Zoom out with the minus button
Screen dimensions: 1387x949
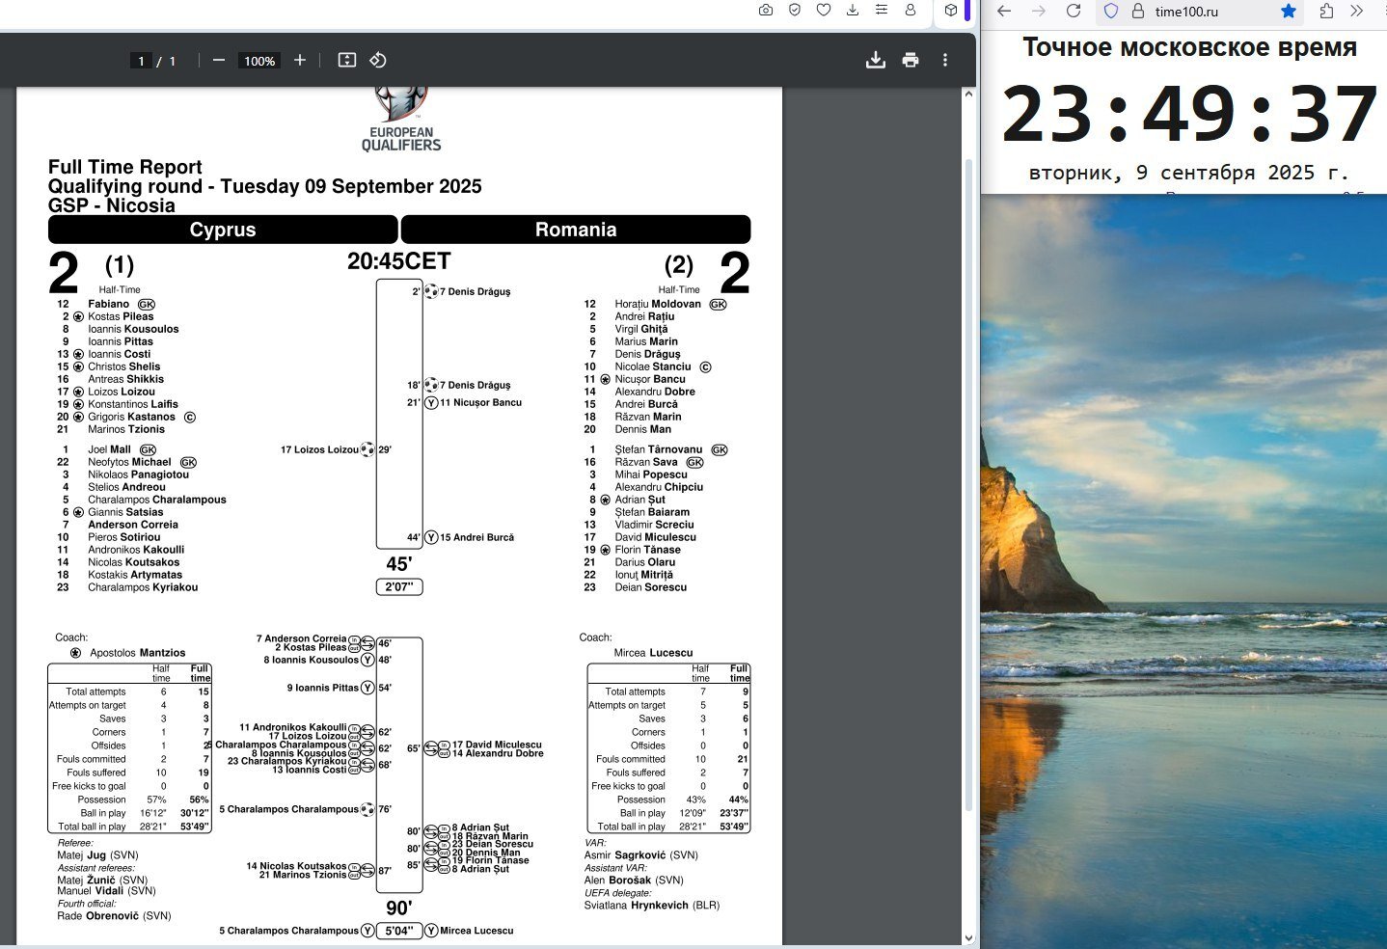click(x=219, y=60)
